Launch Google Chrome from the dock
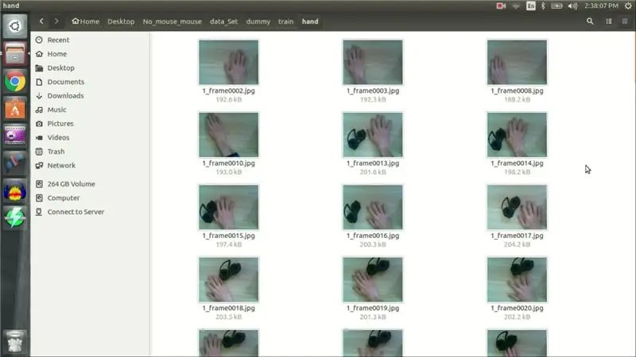Screen dimensions: 636x357 coord(15,82)
